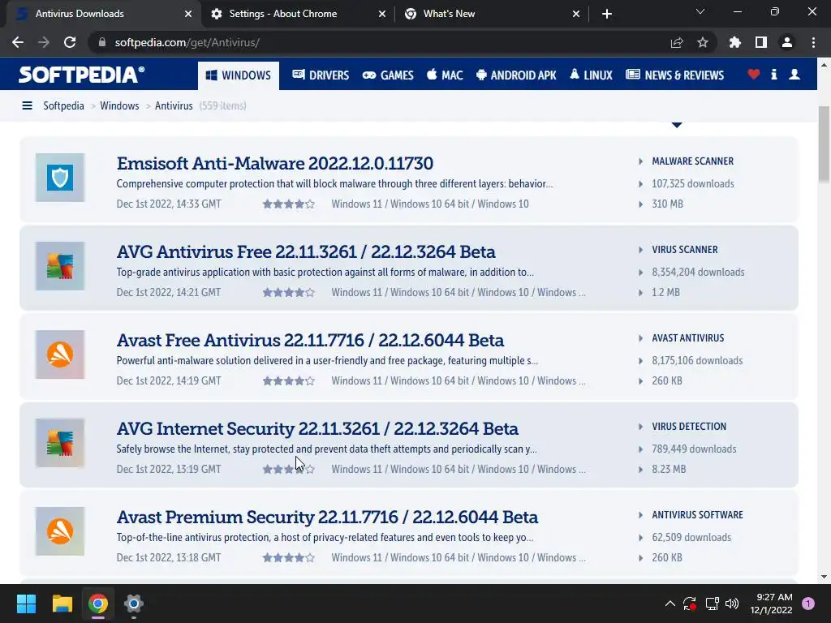Open Settings gear in the taskbar
This screenshot has height=623, width=831.
pos(134,604)
